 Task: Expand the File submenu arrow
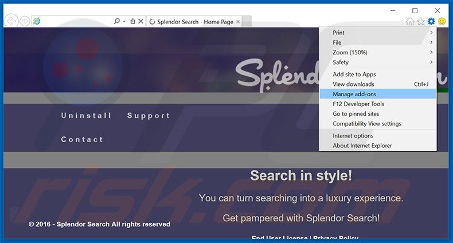click(431, 42)
